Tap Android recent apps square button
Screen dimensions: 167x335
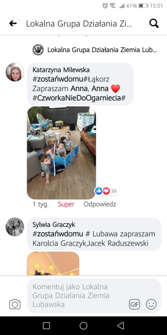pyautogui.click(x=46, y=326)
